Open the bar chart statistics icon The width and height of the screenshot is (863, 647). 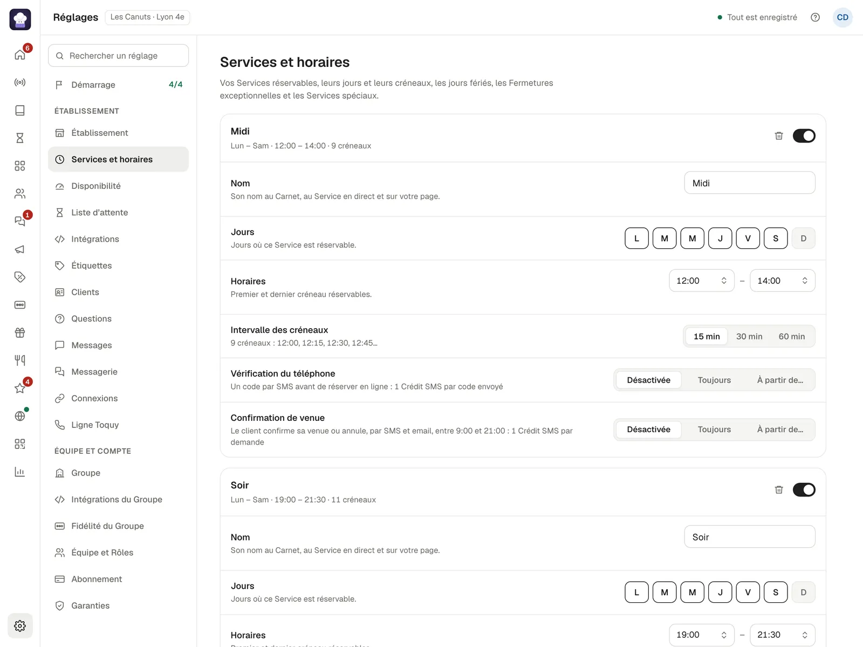[20, 472]
